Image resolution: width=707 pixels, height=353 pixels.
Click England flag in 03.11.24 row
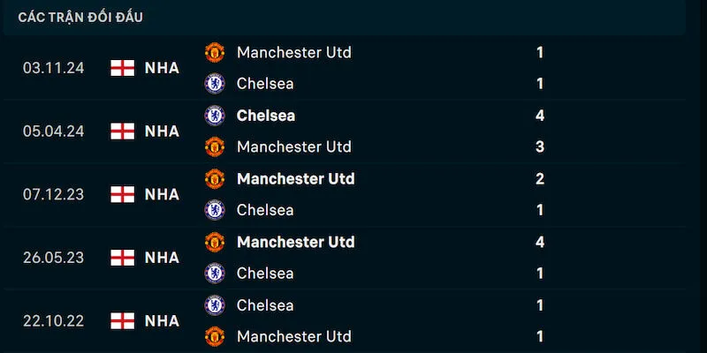[x=122, y=68]
